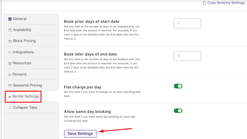The width and height of the screenshot is (247, 139).
Task: Click the Availability calendar icon
Action: [10, 30]
